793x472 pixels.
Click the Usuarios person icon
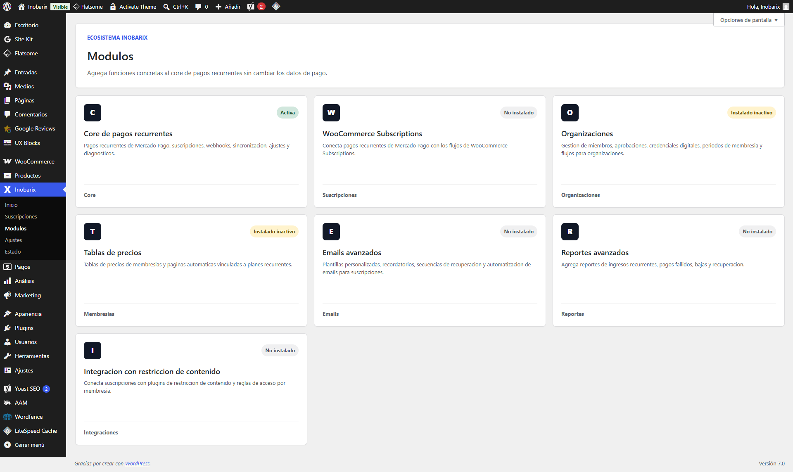point(7,342)
